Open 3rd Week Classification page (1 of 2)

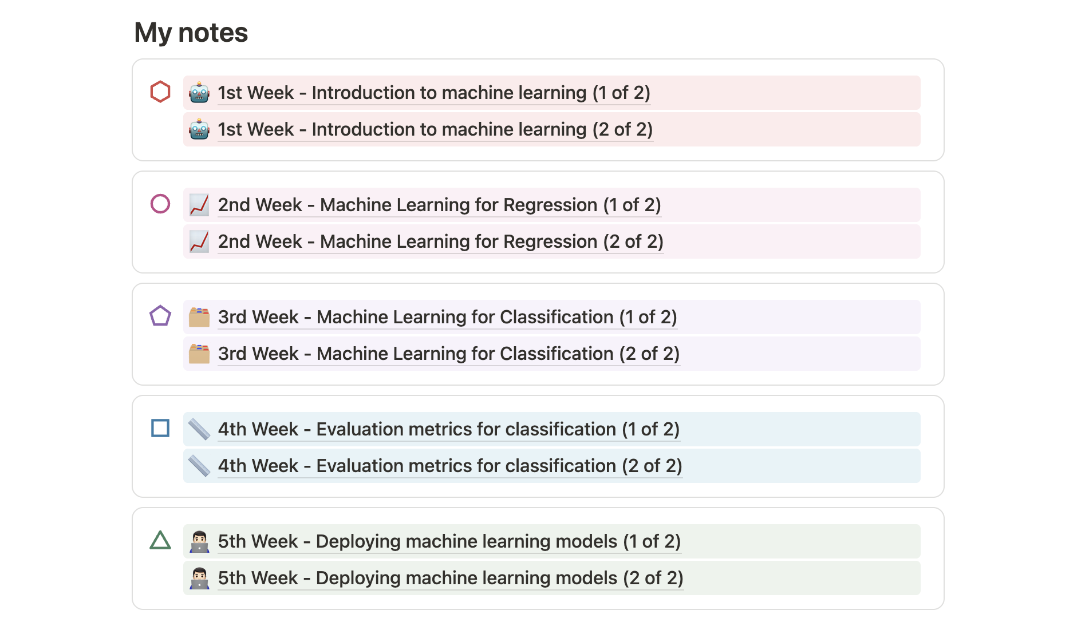(x=447, y=317)
